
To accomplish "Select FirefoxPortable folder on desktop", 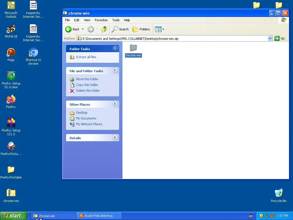I will pos(11,172).
